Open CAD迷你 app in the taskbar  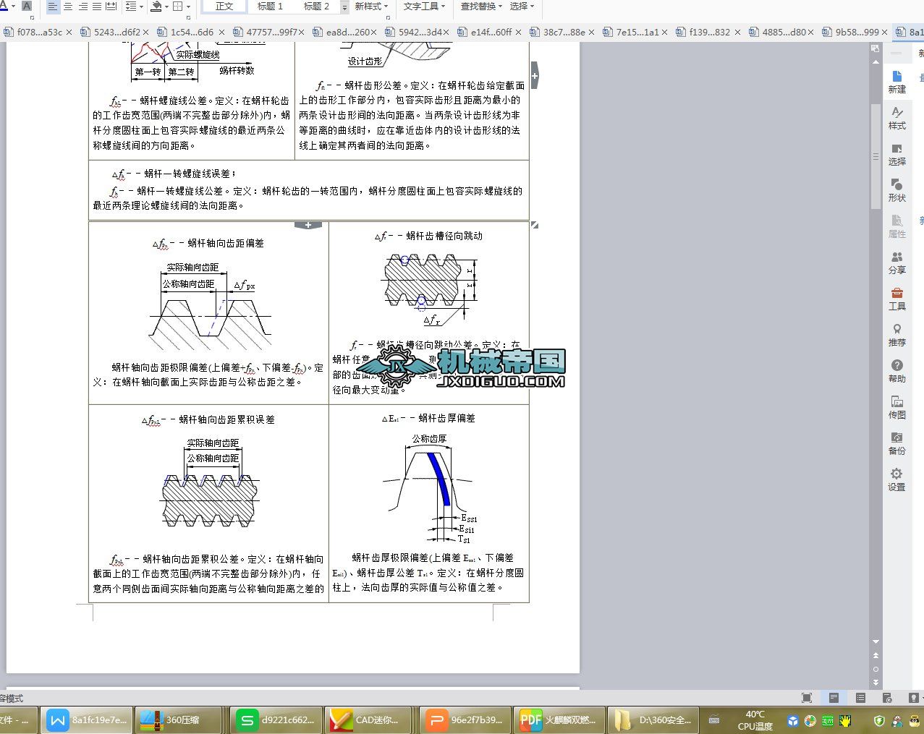(x=368, y=720)
